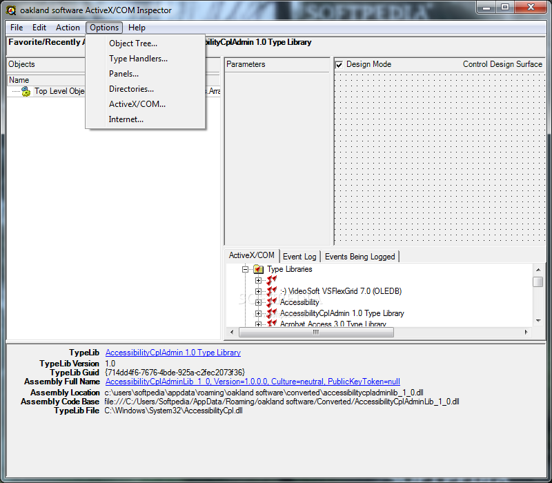Viewport: 552px width, 483px height.
Task: Minimize the Inspector window
Action: (486, 8)
